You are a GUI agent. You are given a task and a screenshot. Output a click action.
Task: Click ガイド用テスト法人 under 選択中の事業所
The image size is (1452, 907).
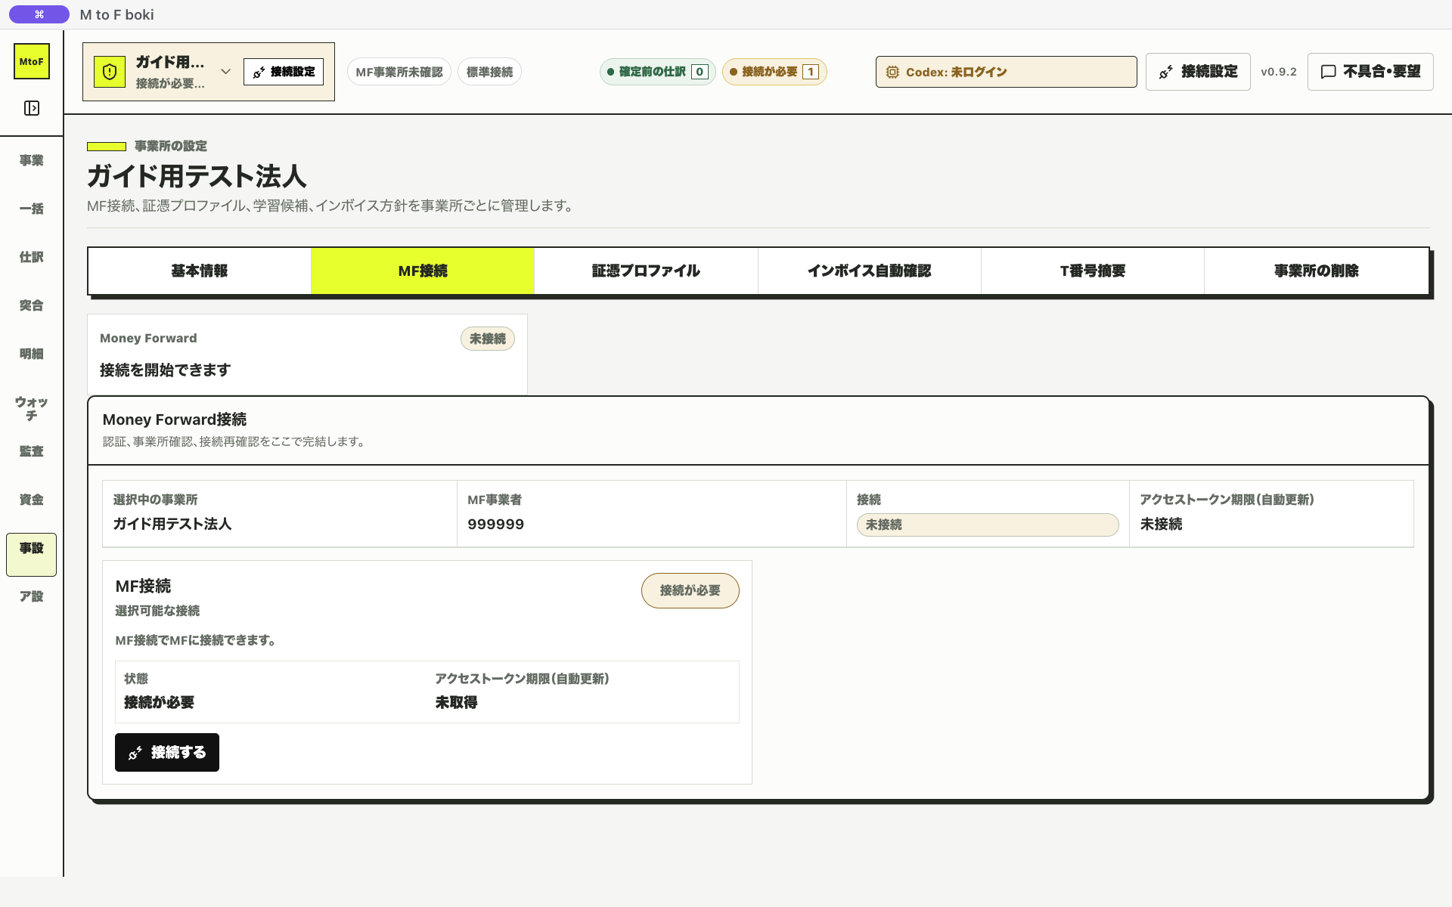click(172, 524)
